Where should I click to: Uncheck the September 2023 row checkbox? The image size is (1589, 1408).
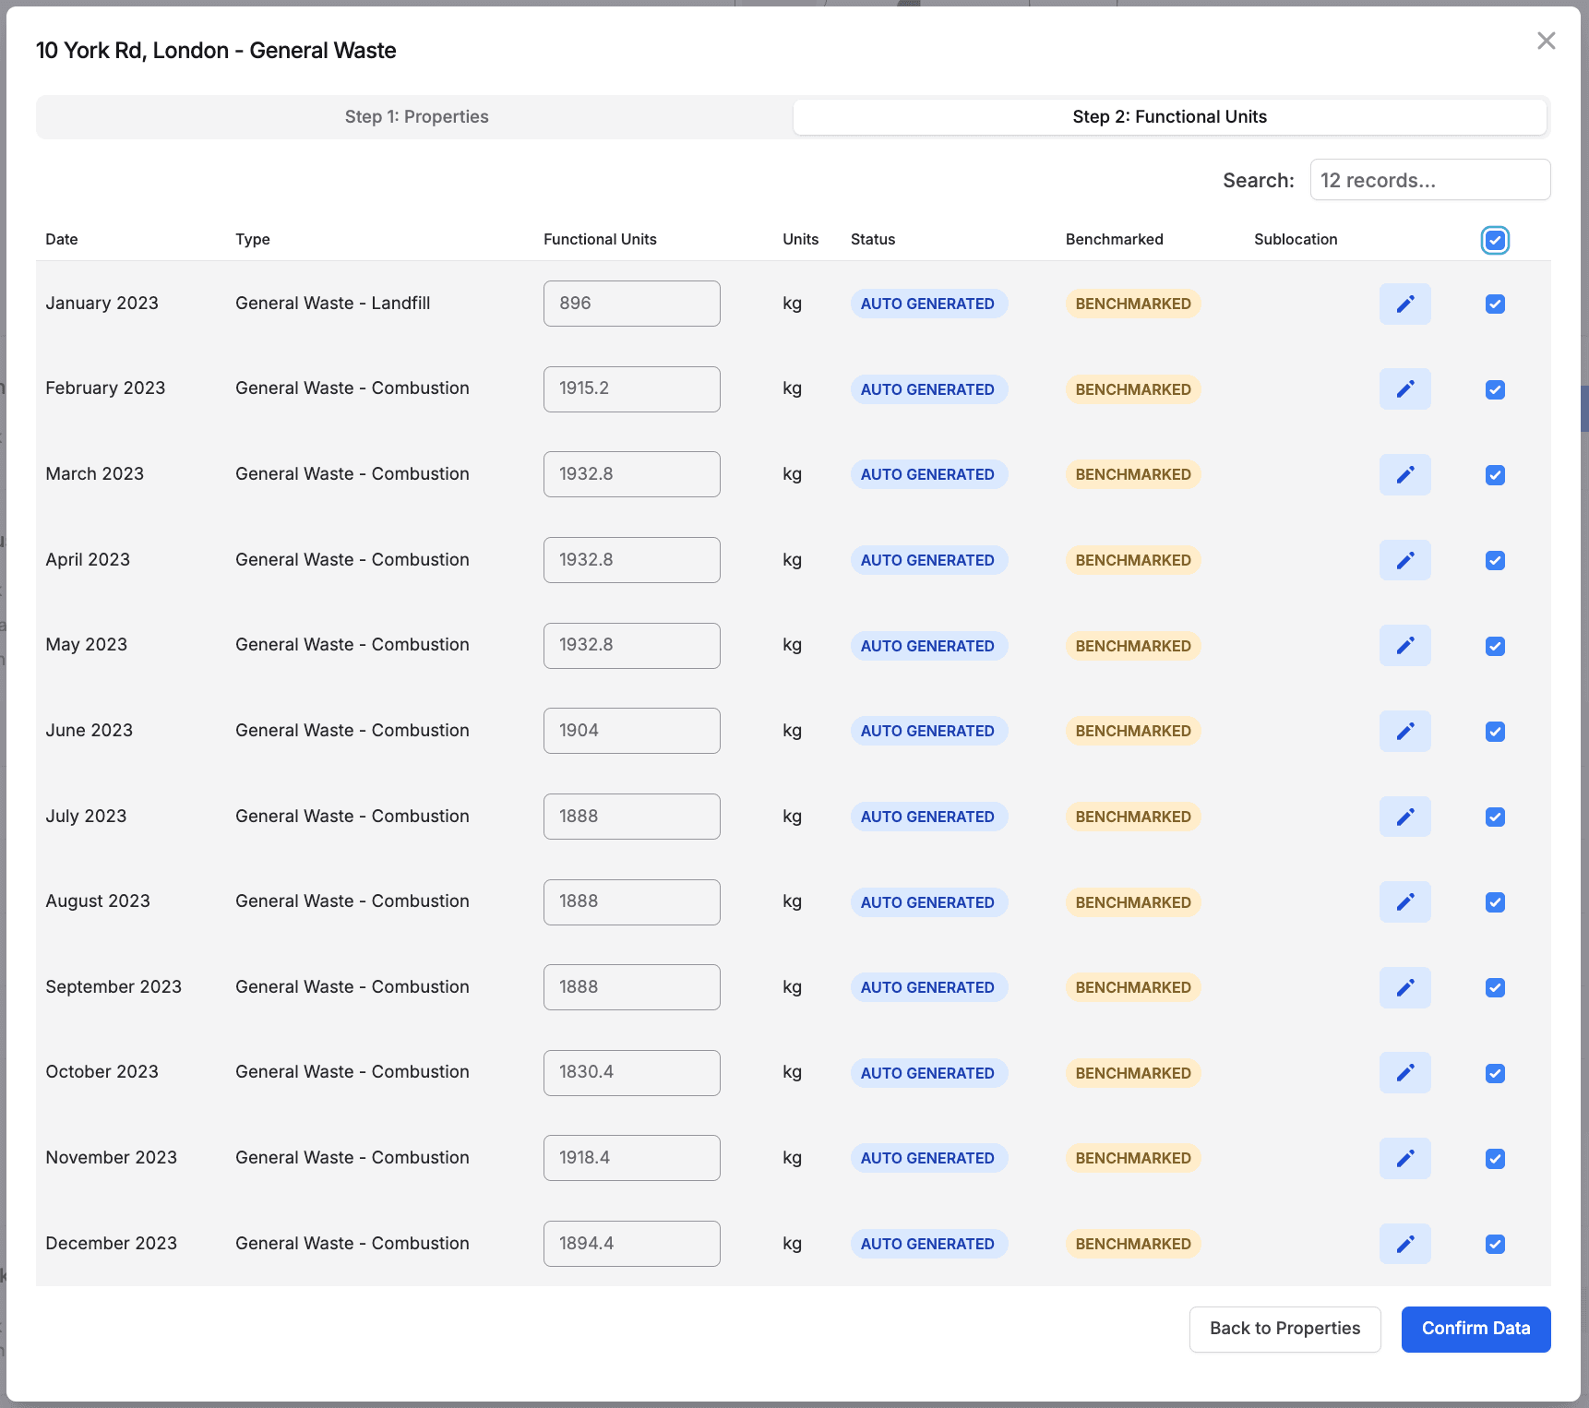click(x=1495, y=987)
